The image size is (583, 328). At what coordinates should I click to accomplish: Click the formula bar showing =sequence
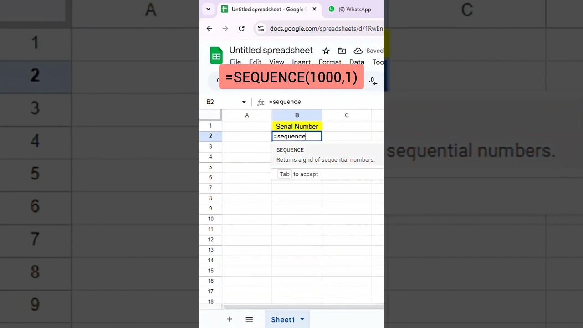click(x=325, y=102)
